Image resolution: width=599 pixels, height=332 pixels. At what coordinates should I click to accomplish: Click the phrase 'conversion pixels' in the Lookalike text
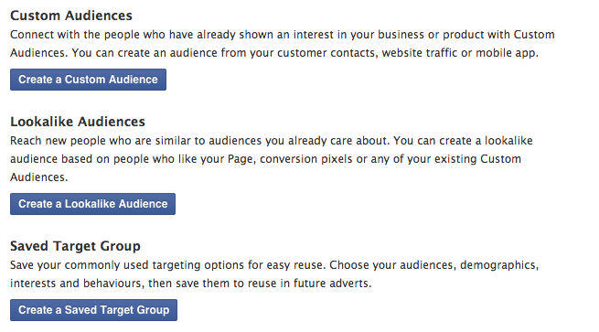tap(306, 159)
